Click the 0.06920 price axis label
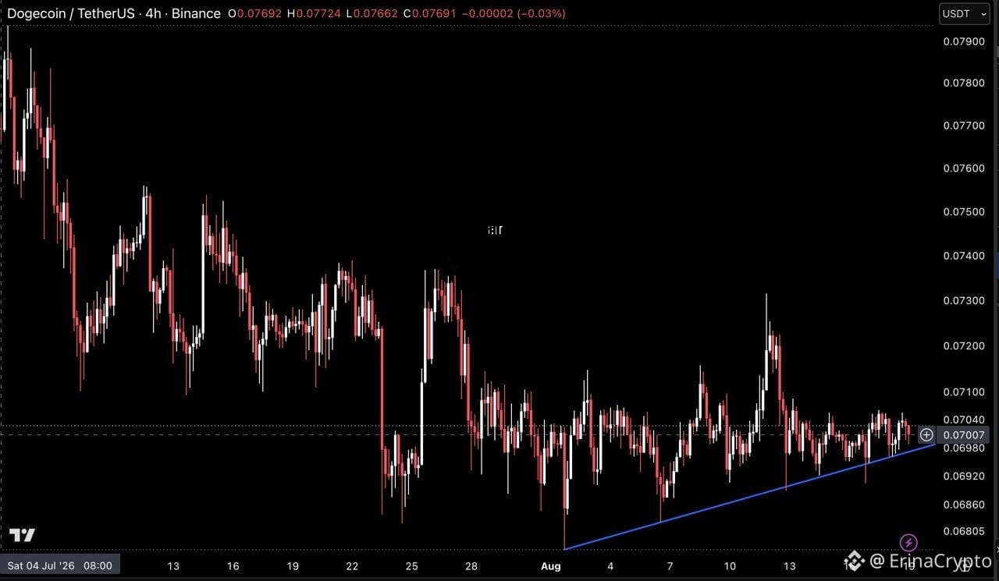999x581 pixels. coord(965,476)
